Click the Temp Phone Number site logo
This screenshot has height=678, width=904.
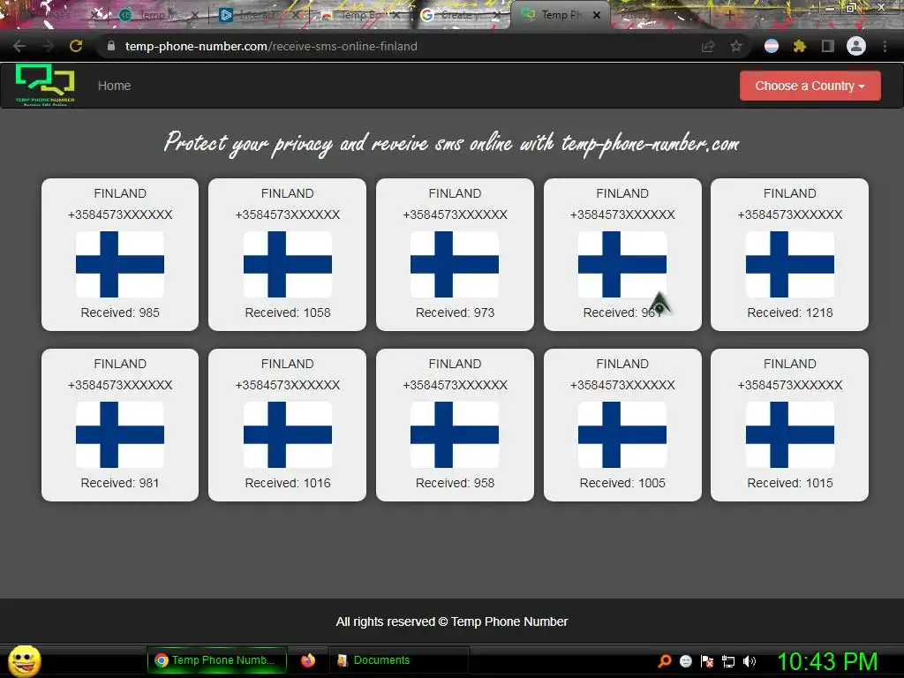pyautogui.click(x=45, y=86)
